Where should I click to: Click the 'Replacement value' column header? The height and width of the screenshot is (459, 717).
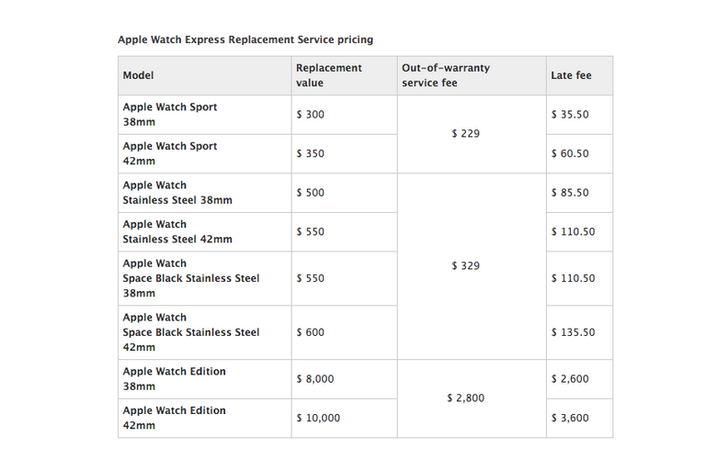(345, 76)
